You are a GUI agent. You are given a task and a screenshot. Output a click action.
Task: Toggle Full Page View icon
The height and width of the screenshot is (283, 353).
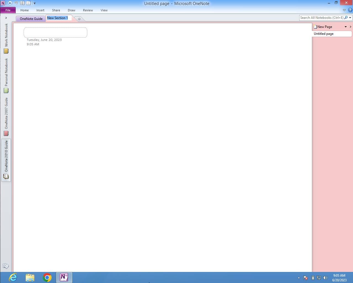coord(28,3)
